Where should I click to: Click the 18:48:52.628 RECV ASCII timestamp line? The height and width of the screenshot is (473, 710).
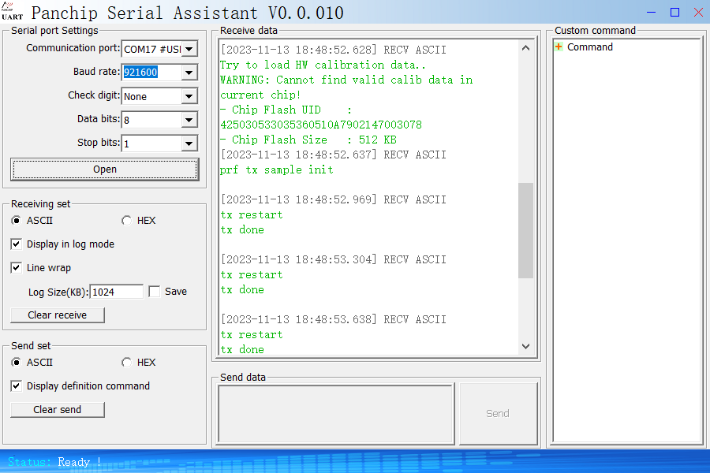click(x=333, y=50)
